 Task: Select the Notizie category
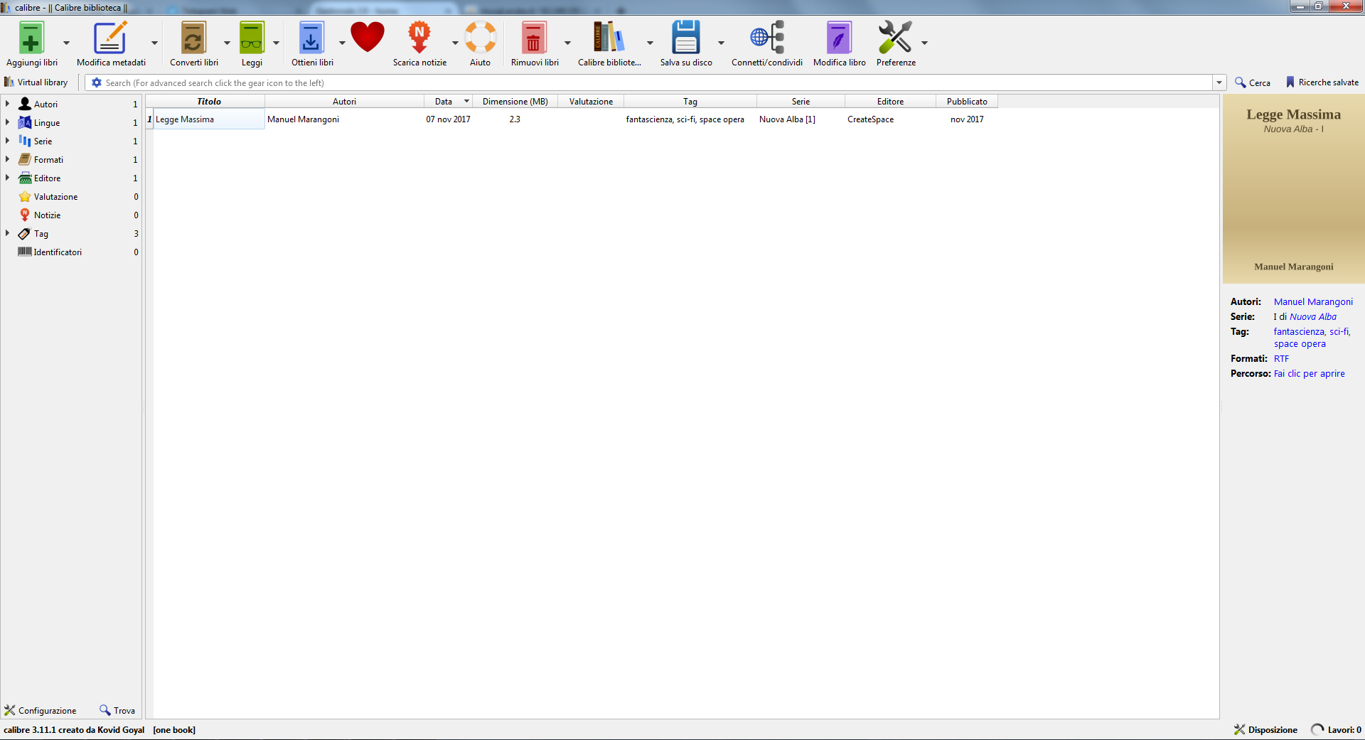click(x=47, y=215)
